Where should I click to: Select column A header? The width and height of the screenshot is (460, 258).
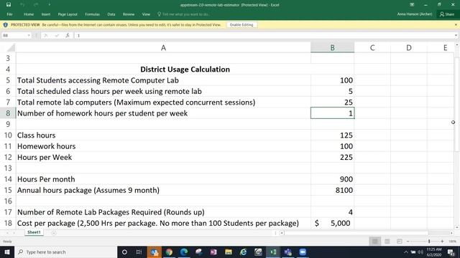[x=163, y=48]
